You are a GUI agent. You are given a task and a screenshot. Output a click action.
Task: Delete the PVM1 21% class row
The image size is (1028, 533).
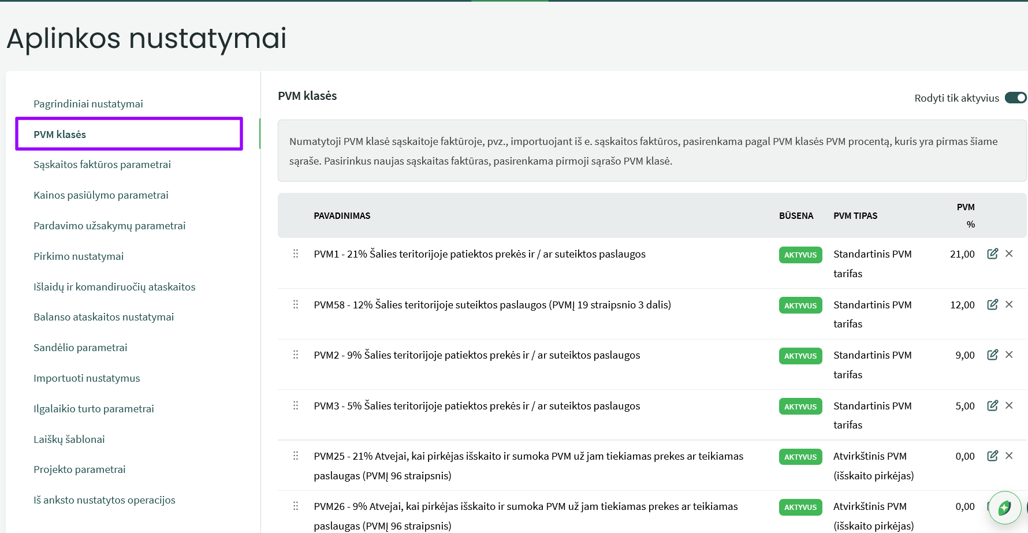pyautogui.click(x=1009, y=254)
